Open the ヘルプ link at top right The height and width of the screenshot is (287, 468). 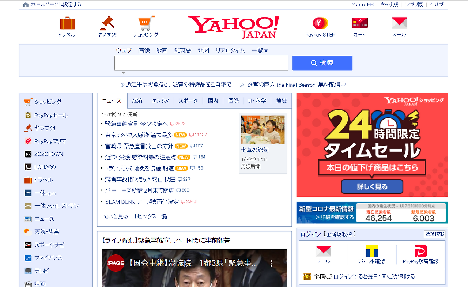(437, 4)
